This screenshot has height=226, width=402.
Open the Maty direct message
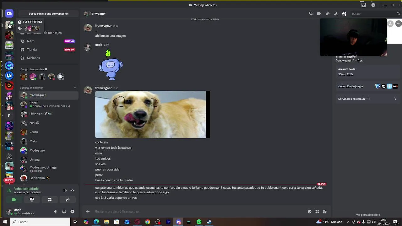point(48,141)
